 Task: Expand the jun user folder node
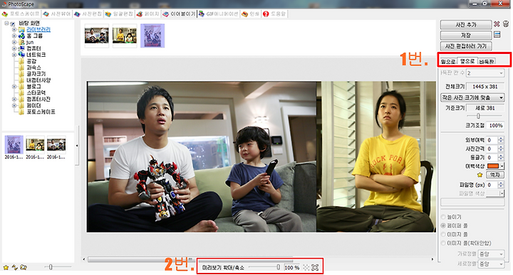(x=14, y=42)
